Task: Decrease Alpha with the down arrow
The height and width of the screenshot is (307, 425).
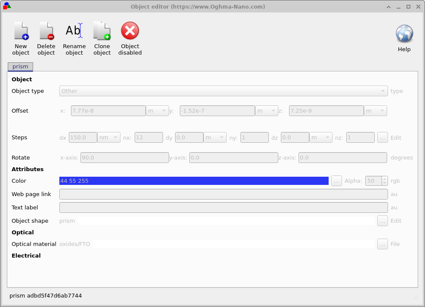Action: [x=385, y=183]
